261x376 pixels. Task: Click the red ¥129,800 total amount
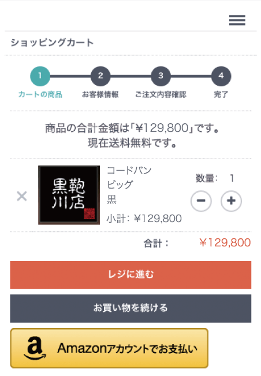(225, 243)
